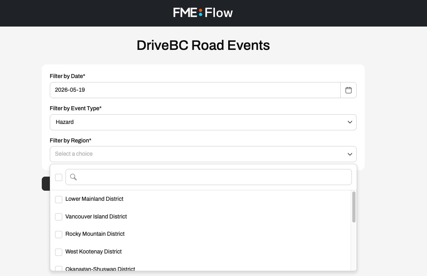Click the partially hidden dark submit button
This screenshot has width=427, height=276.
(46, 183)
